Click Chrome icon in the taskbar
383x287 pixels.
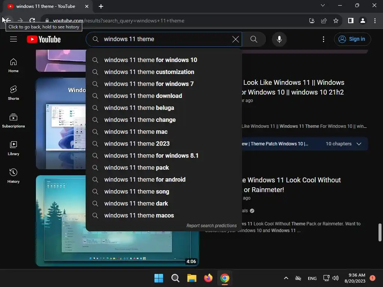(x=225, y=278)
